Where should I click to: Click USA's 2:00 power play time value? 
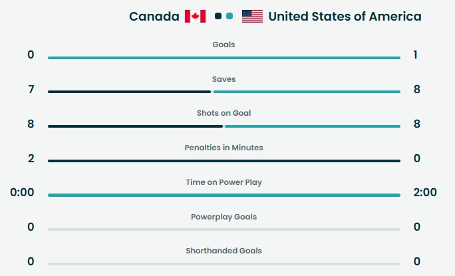click(424, 193)
